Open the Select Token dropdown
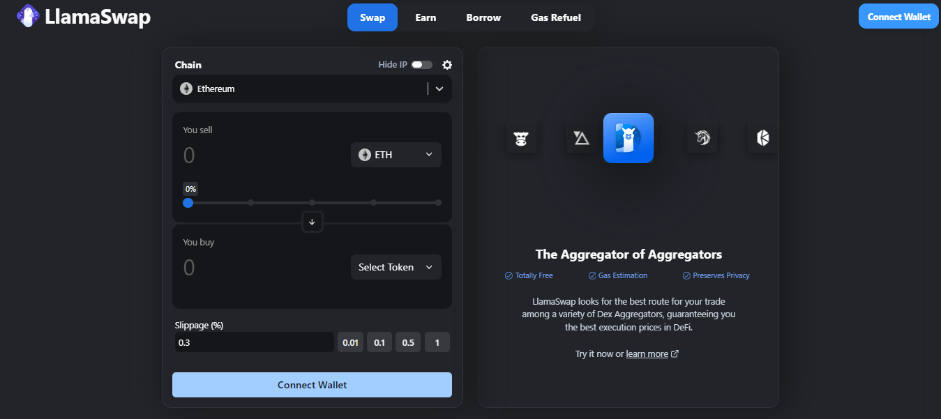 [x=396, y=267]
